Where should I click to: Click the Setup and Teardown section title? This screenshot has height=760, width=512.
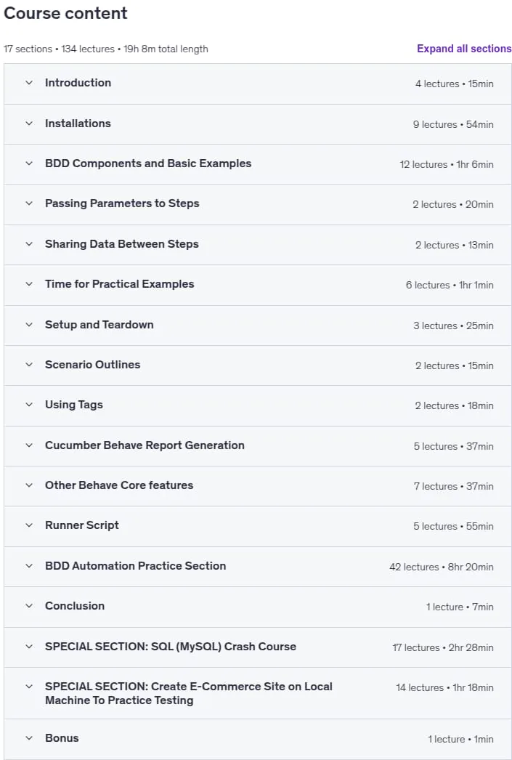click(x=99, y=324)
